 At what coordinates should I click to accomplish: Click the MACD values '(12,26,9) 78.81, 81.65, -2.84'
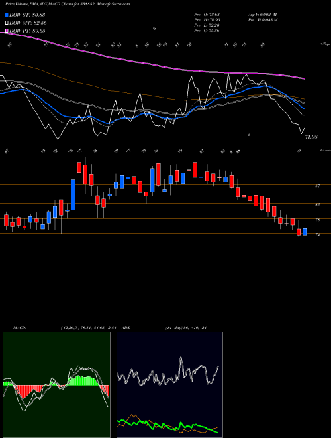click(x=90, y=328)
